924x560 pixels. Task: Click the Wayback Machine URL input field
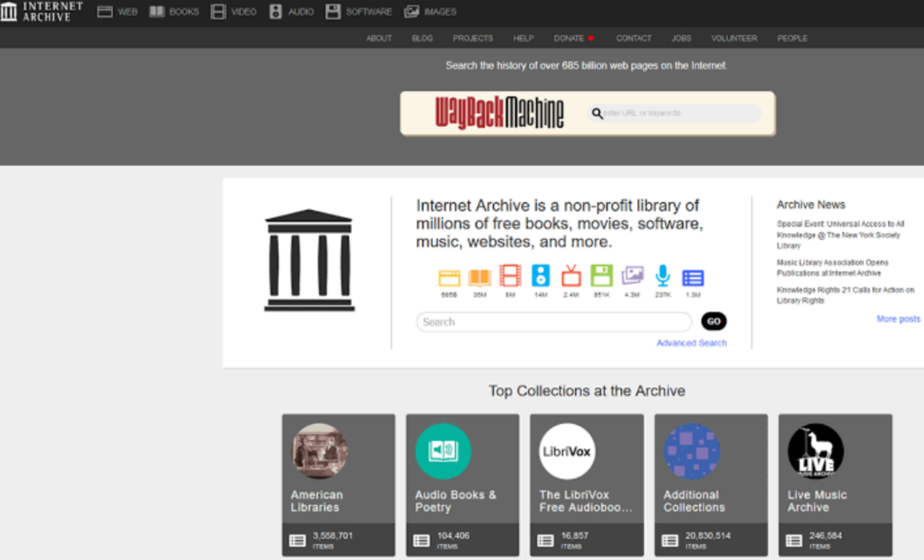point(679,113)
